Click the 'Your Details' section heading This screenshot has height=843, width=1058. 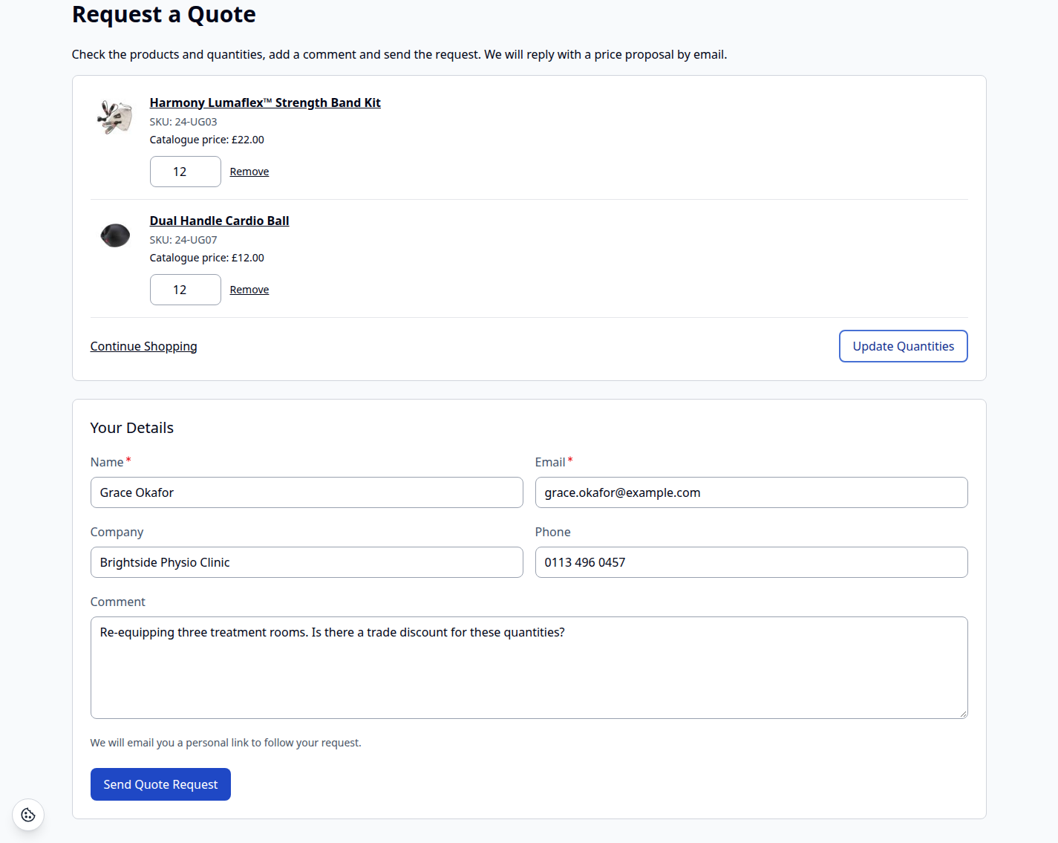coord(132,428)
